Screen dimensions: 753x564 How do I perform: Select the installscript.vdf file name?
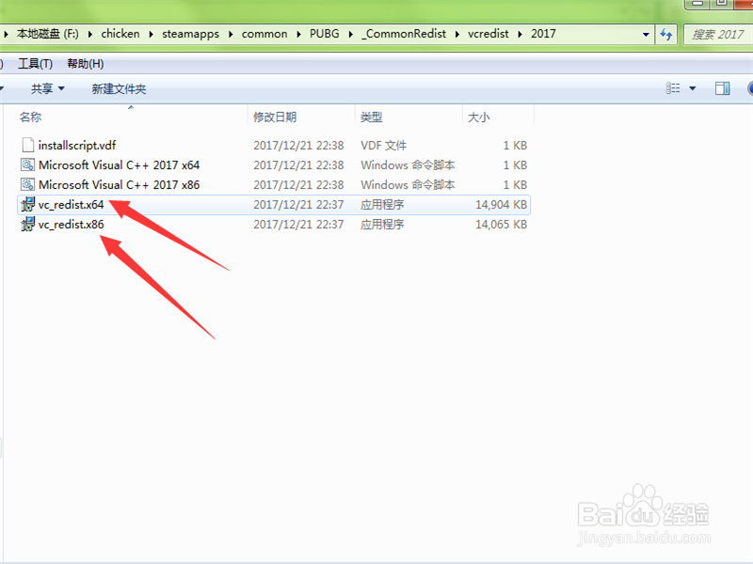coord(77,146)
